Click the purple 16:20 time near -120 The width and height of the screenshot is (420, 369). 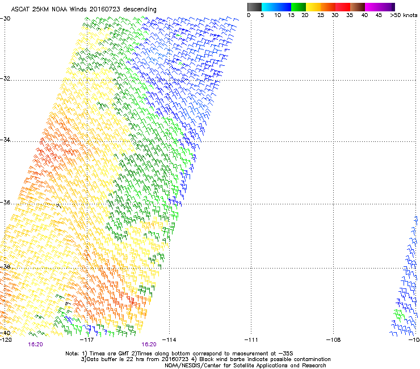35,345
